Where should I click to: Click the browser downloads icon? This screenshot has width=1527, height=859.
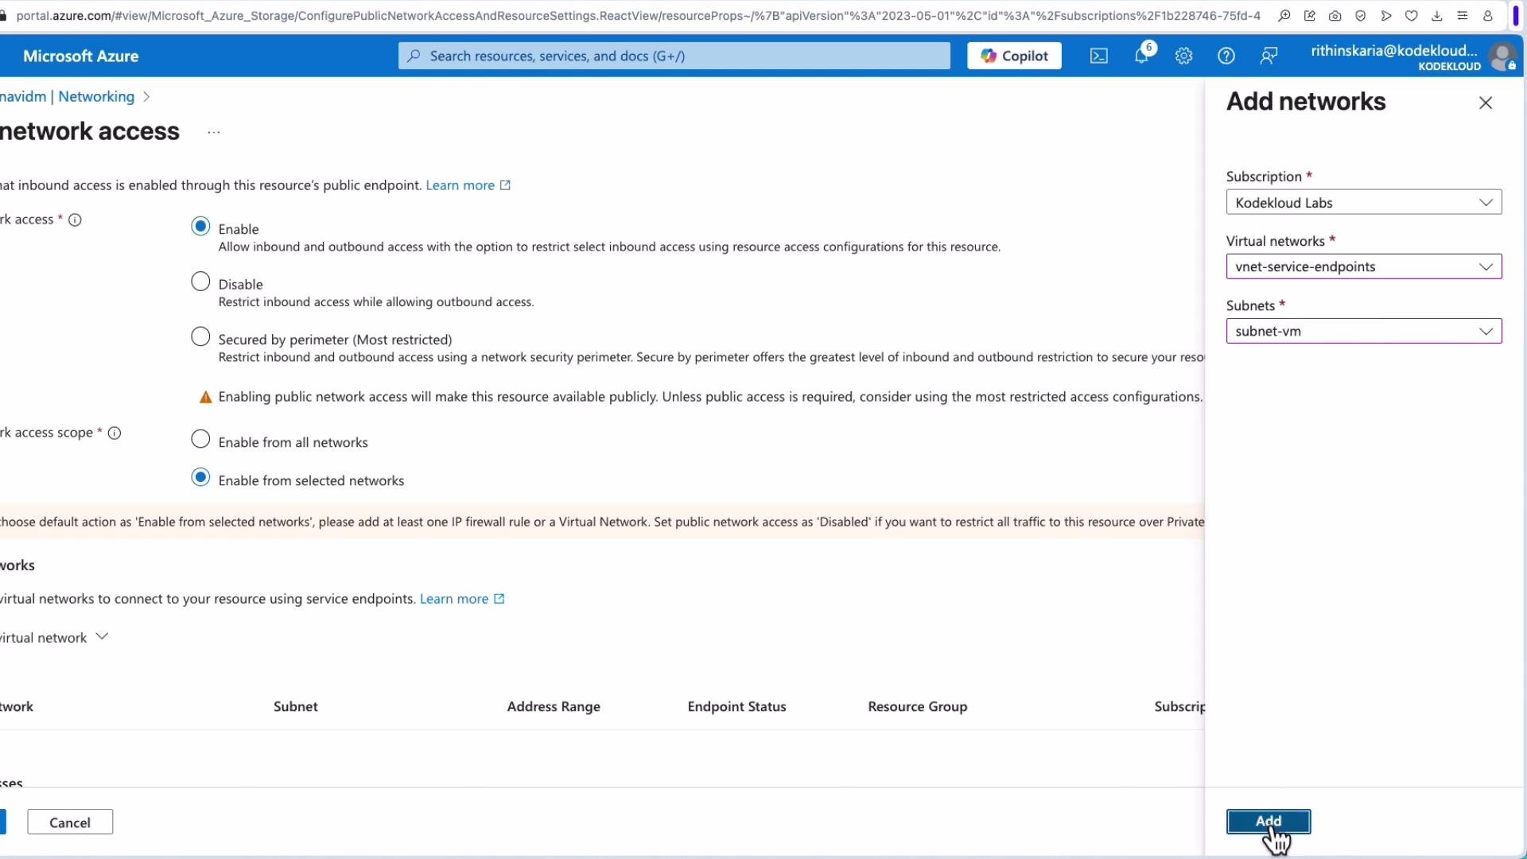tap(1437, 16)
